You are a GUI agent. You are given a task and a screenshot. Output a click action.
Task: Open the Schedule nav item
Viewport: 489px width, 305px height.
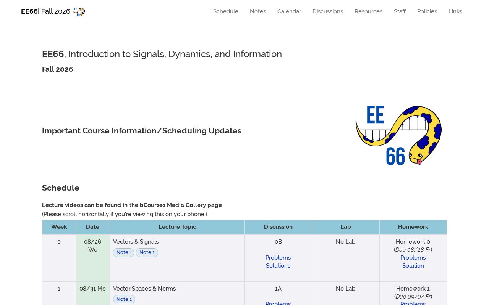pos(226,11)
